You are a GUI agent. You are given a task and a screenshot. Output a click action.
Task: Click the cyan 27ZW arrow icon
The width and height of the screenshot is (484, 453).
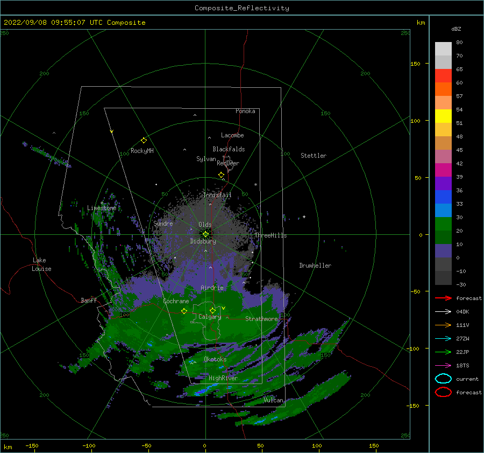443,339
